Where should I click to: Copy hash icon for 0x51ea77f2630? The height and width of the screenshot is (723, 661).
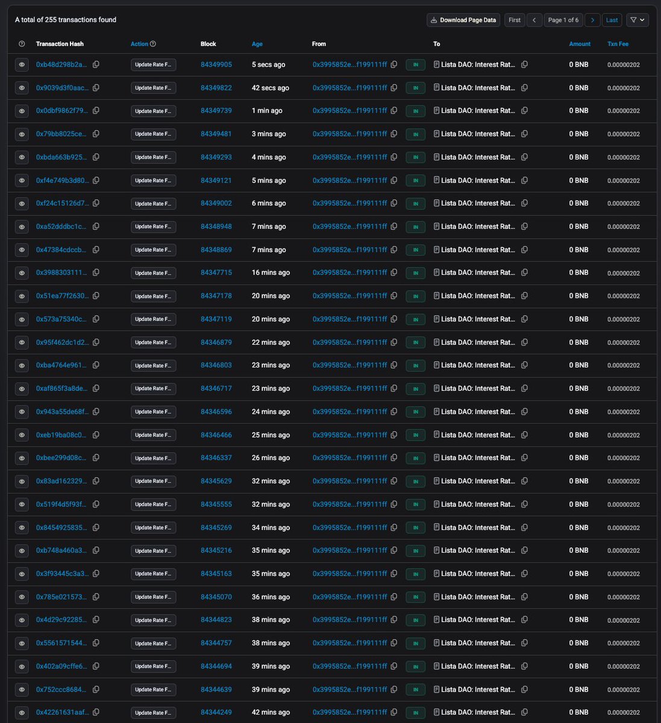[96, 296]
